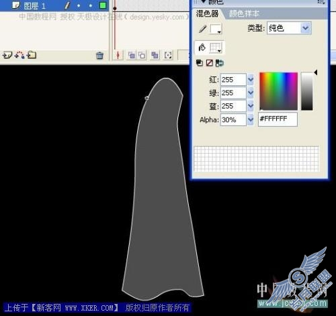The height and width of the screenshot is (316, 336).
Task: Open the color panel options menu
Action: pyautogui.click(x=321, y=2)
